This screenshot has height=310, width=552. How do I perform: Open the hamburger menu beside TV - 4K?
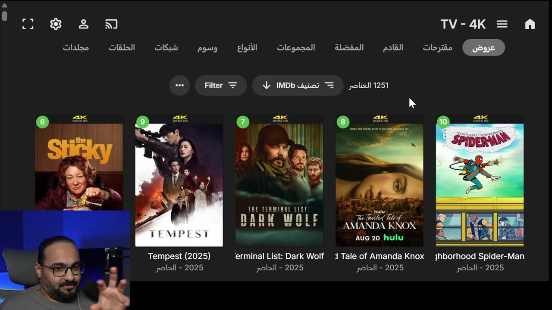502,24
